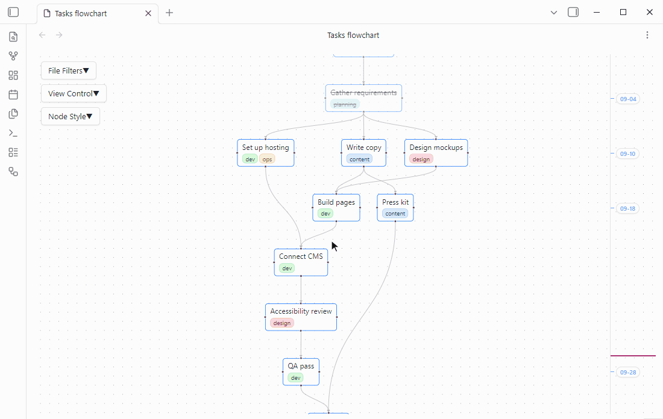This screenshot has height=419, width=663.
Task: Select the Write copy task node
Action: point(363,153)
